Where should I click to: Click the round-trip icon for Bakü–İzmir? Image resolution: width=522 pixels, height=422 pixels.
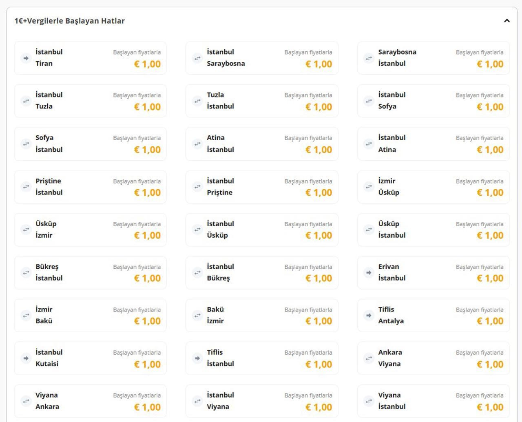pyautogui.click(x=197, y=316)
